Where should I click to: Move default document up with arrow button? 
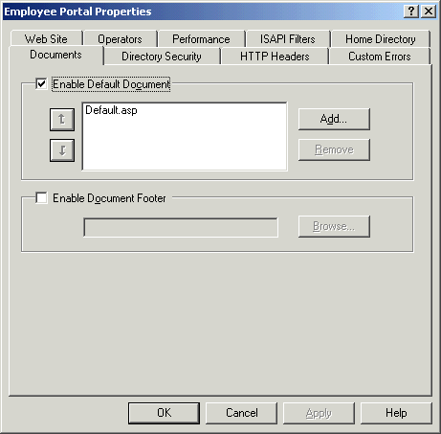[62, 120]
